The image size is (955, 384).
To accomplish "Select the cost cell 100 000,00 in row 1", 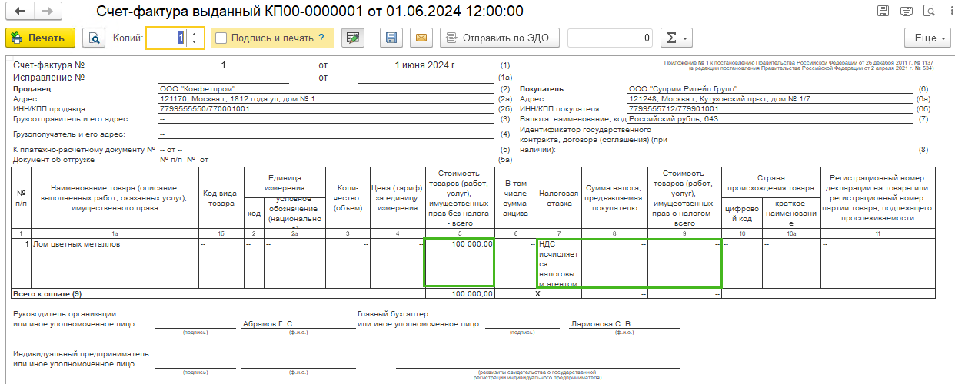I will pos(460,262).
